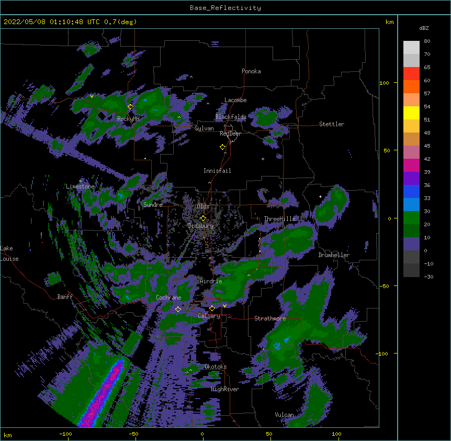
Task: Click the 100 tick on the right axis
Action: 384,83
